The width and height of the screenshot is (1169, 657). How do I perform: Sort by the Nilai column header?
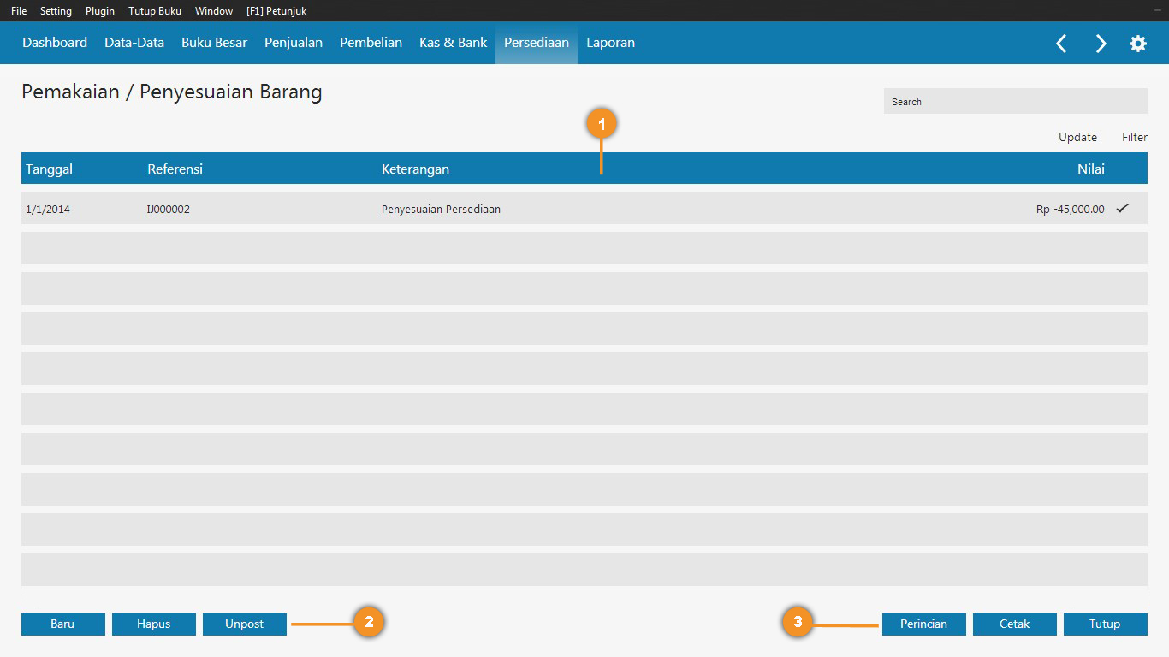click(1091, 169)
